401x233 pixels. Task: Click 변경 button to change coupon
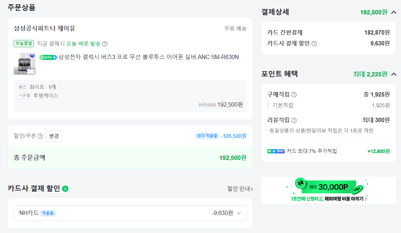(54, 136)
